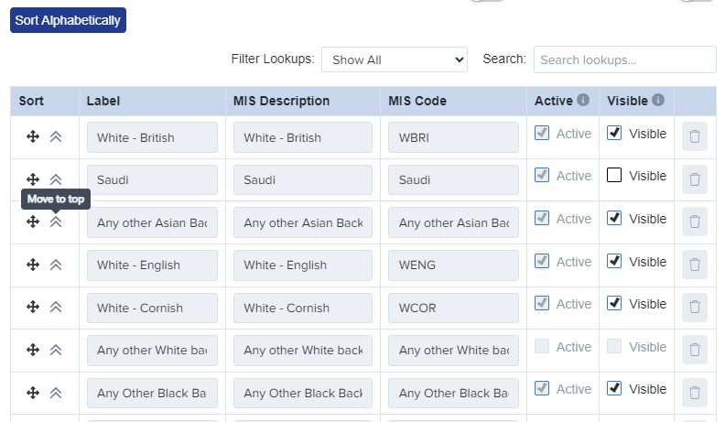The image size is (725, 422).
Task: Delete the Any Other Black lookup
Action: (x=695, y=393)
